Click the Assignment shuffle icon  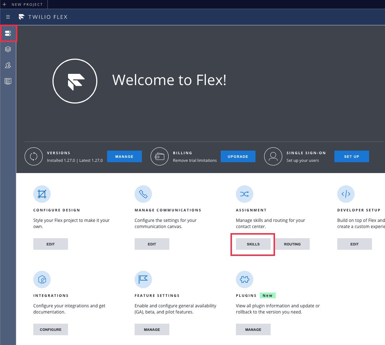click(x=245, y=194)
